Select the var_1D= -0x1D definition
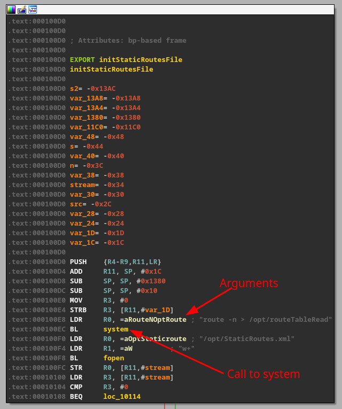 97,233
